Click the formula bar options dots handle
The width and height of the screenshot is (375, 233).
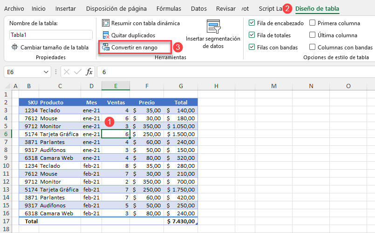pyautogui.click(x=56, y=72)
